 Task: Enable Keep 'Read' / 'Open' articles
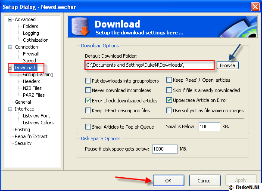(169, 80)
